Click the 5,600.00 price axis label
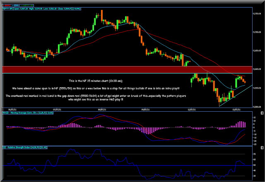This screenshot has height=182, width=265. pos(257,69)
